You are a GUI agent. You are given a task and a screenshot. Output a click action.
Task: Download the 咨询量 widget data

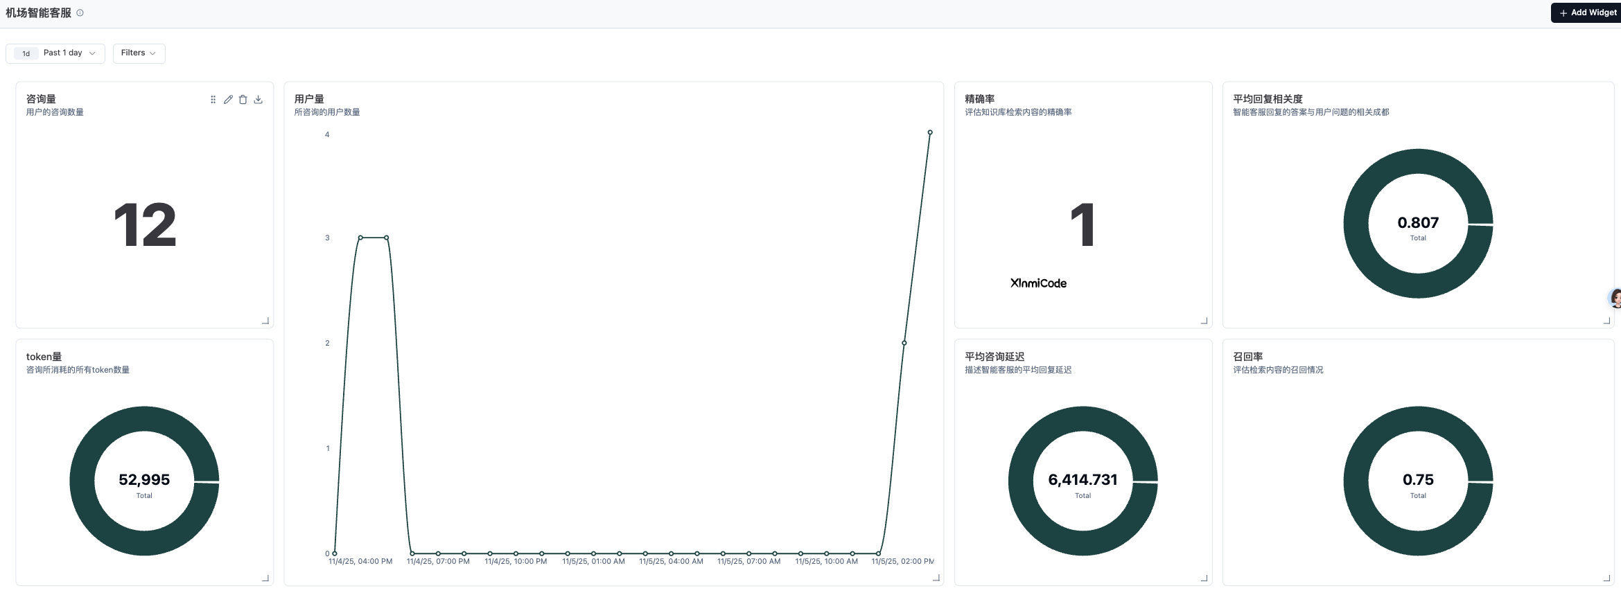point(259,100)
